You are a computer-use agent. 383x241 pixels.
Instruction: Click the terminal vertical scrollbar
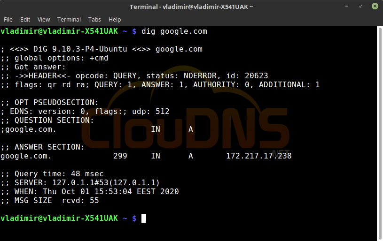point(380,134)
